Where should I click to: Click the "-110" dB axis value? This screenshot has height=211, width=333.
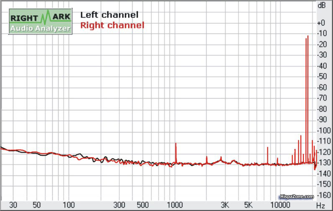(324, 141)
